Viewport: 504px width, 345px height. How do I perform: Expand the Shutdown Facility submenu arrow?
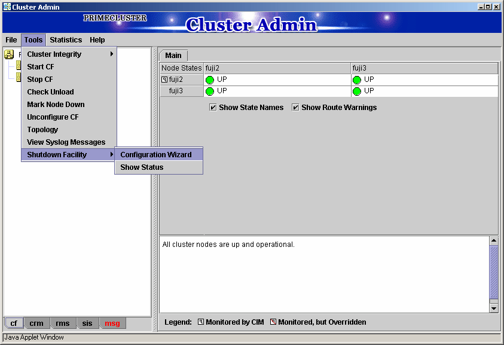point(112,154)
